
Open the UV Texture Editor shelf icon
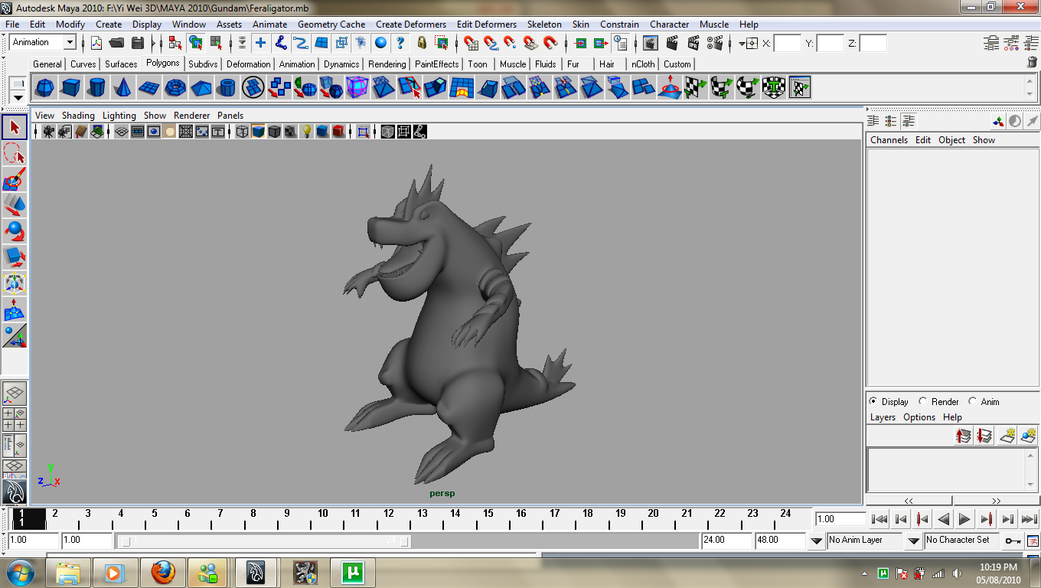coord(800,88)
